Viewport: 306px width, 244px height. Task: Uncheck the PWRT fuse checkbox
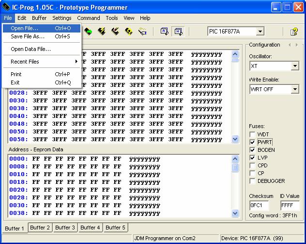coord(252,142)
